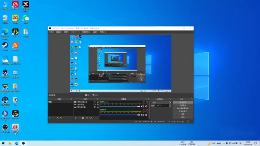Click the transition duration 300 ms field
This screenshot has height=146, width=260.
tap(162, 106)
